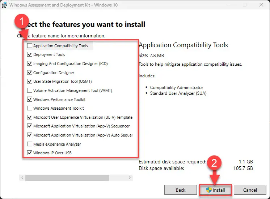Select the Media eXperience Analyzer label

(x=57, y=144)
